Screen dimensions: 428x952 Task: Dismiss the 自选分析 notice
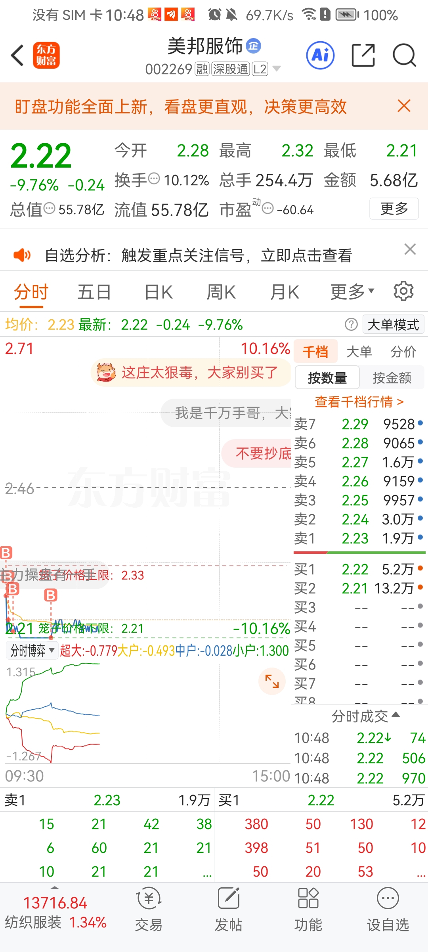(410, 249)
